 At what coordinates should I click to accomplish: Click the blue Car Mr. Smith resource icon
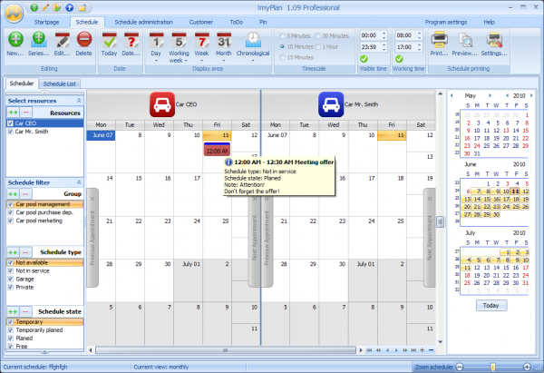click(x=331, y=104)
